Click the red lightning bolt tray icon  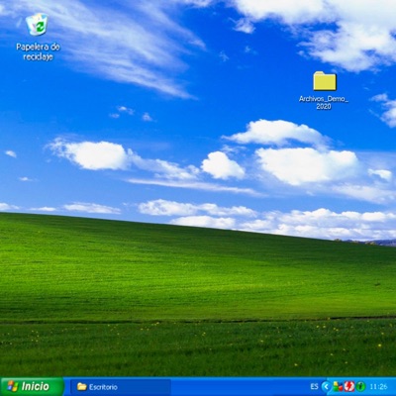[349, 386]
